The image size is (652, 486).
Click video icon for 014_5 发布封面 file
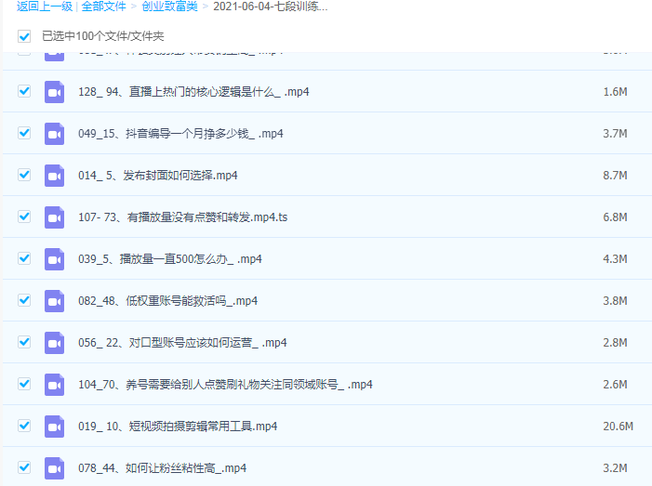click(55, 176)
